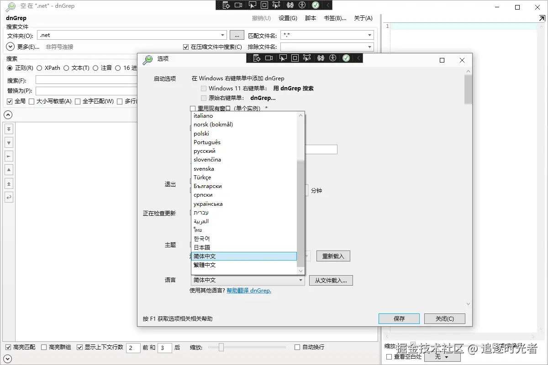Collapse the Options dialog debug toolbar chevron
The height and width of the screenshot is (365, 548).
click(358, 58)
